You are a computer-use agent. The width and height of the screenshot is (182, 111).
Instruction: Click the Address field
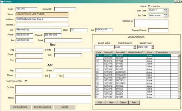point(42,19)
